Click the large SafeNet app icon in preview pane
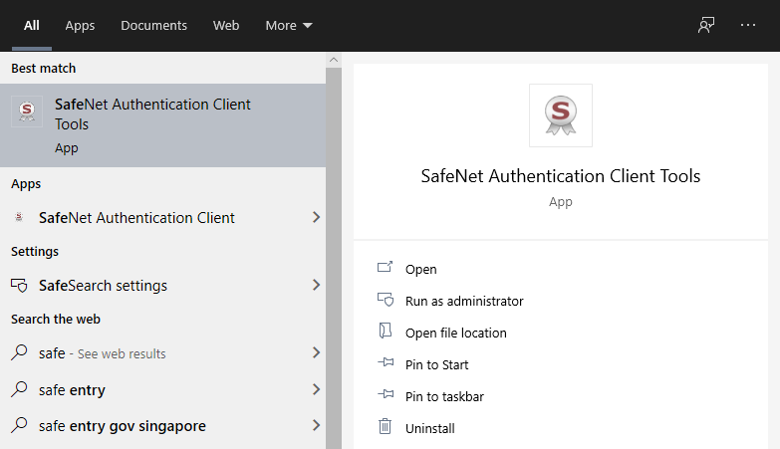The width and height of the screenshot is (780, 449). tap(561, 115)
